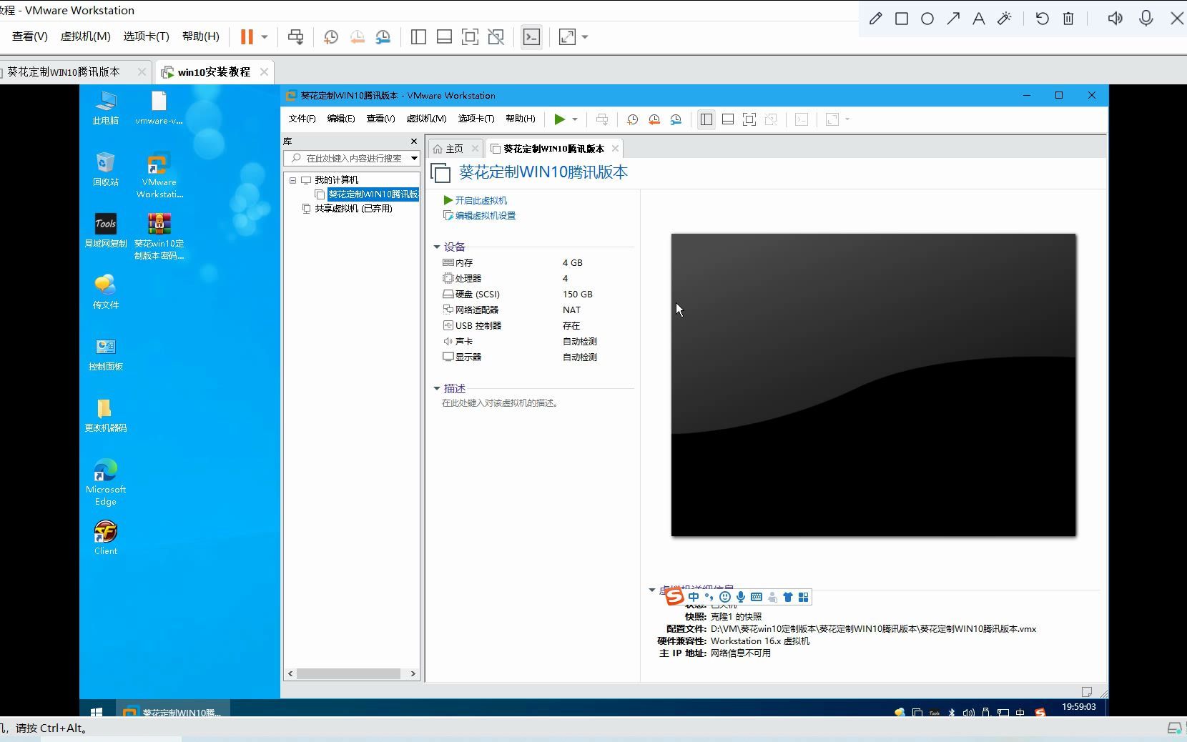The image size is (1187, 742).
Task: Click the VM preview screen thumbnail
Action: click(873, 385)
